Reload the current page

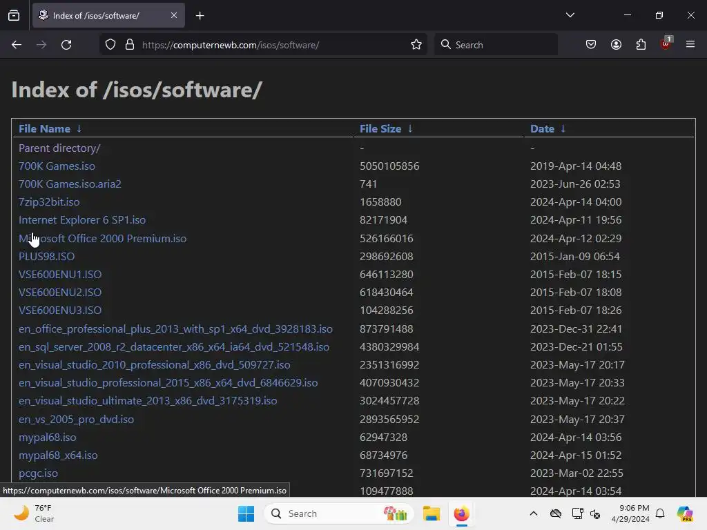tap(66, 45)
